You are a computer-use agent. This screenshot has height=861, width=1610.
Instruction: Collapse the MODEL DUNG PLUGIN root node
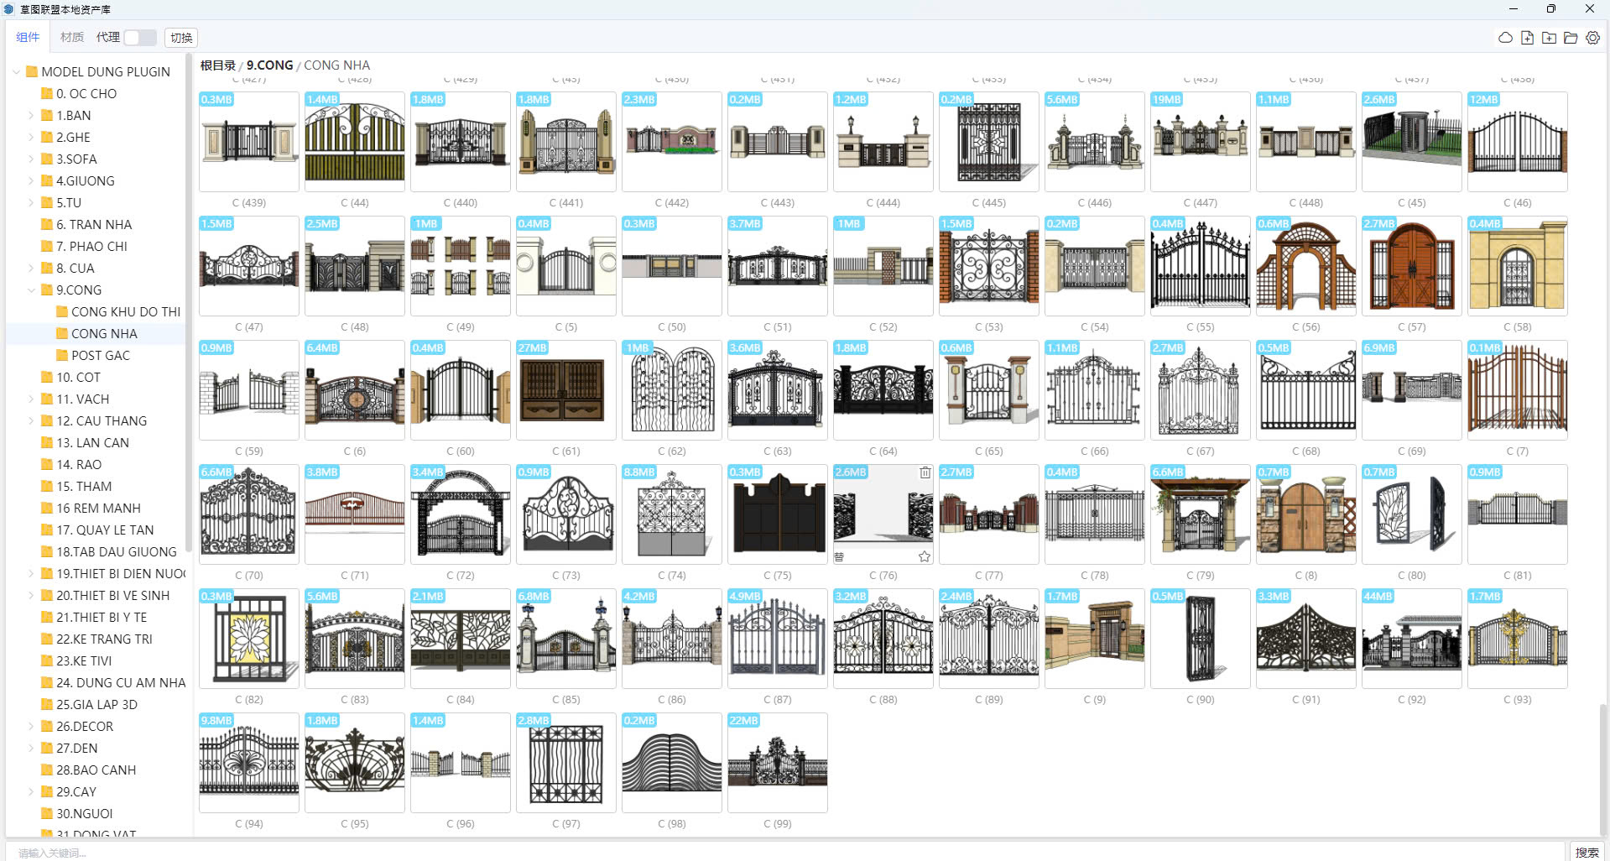coord(16,72)
